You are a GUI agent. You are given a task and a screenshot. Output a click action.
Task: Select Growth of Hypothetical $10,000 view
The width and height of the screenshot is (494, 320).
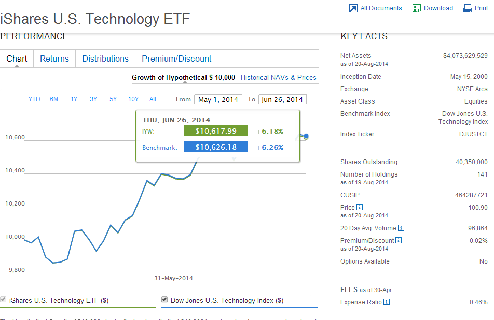point(183,77)
